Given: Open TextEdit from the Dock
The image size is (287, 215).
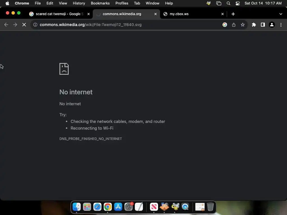Looking at the screenshot, I should (139, 207).
